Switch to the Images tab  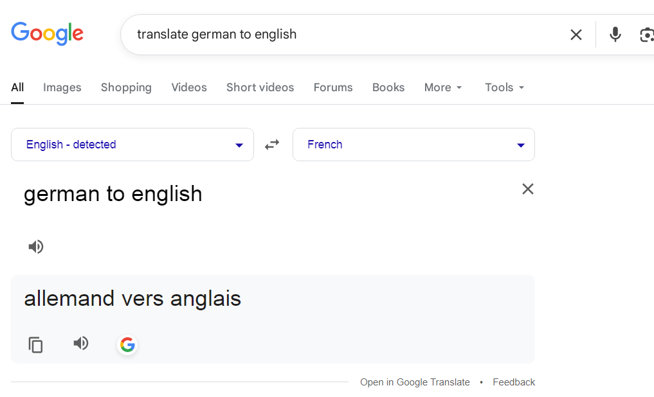(x=62, y=87)
